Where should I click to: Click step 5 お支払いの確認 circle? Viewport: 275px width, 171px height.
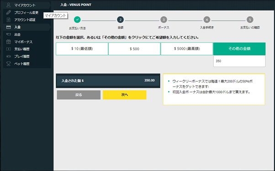[250, 20]
